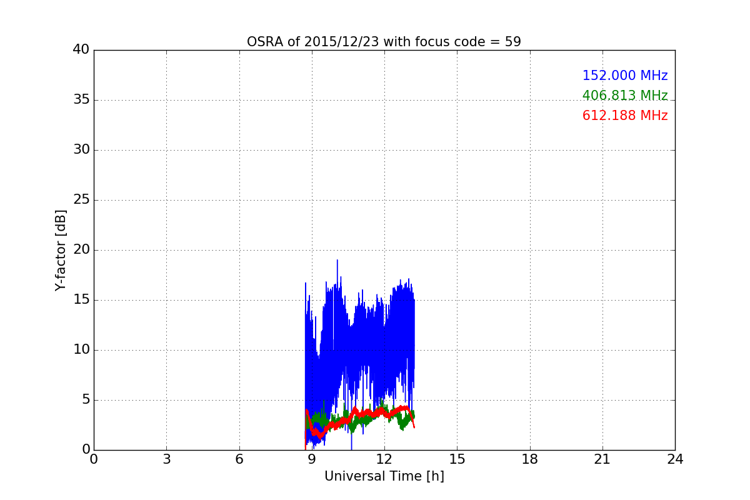Click the Y-factor [dB] axis label
The height and width of the screenshot is (500, 750).
click(61, 250)
